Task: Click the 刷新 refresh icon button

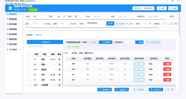Action: [x=162, y=8]
